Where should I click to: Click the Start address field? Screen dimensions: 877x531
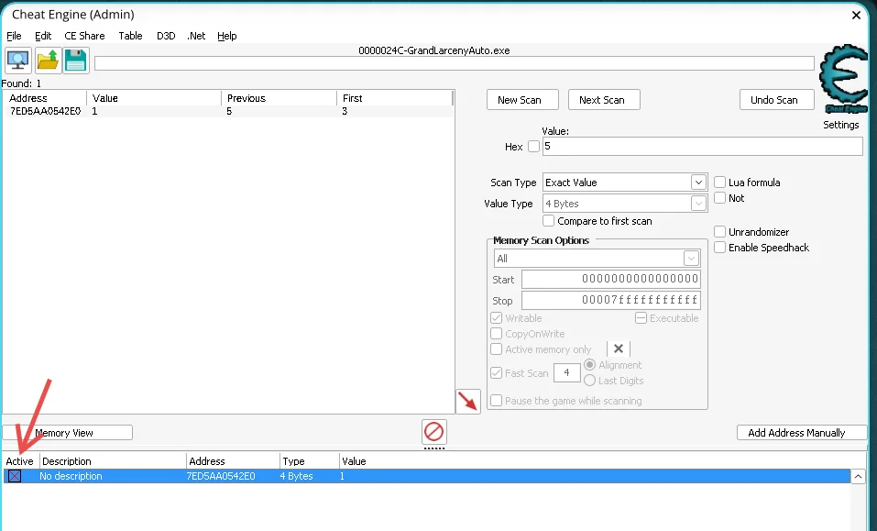610,279
